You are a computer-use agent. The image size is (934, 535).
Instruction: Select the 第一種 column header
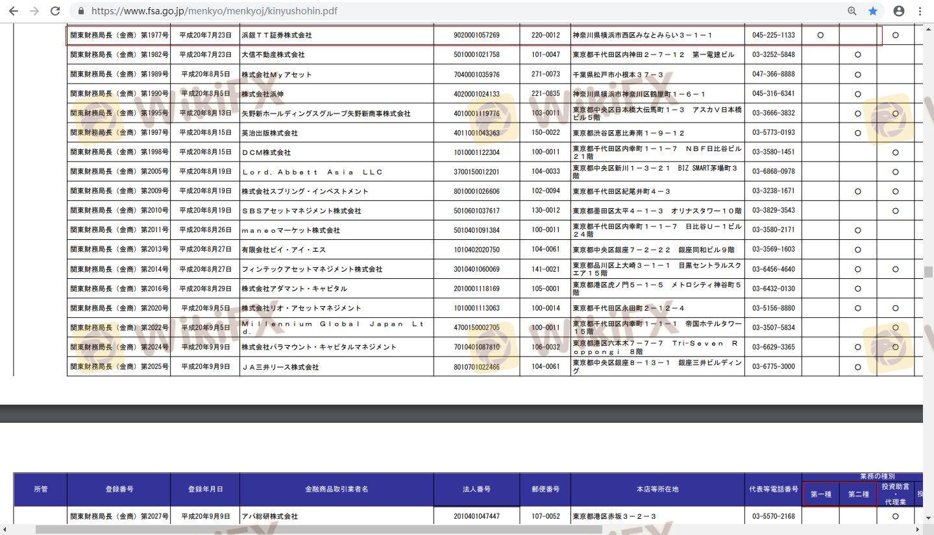pos(820,494)
